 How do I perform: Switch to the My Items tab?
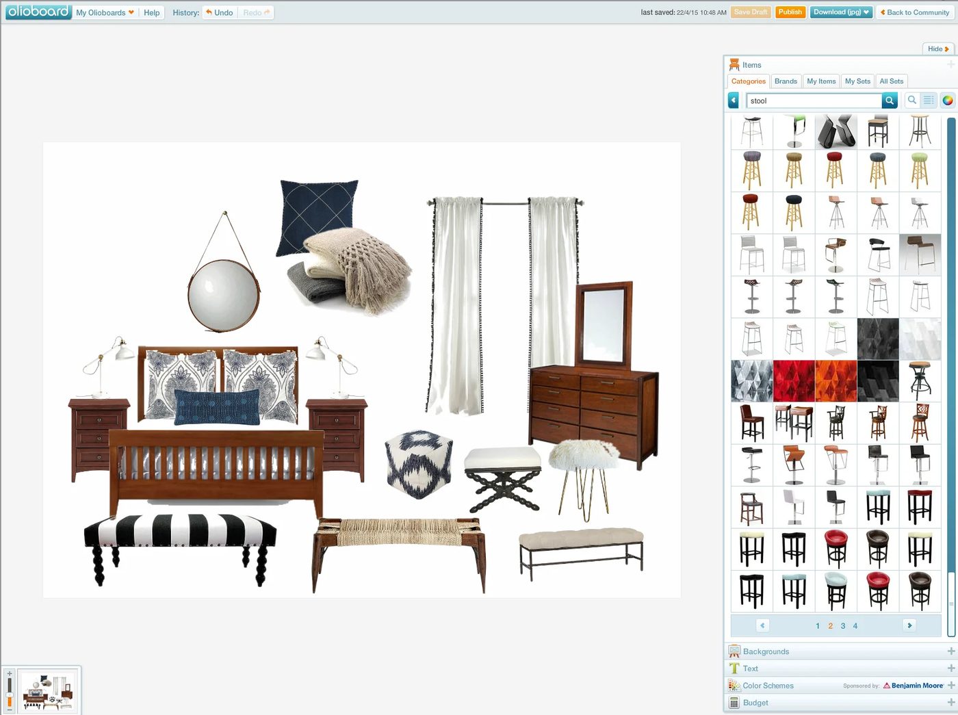[821, 81]
